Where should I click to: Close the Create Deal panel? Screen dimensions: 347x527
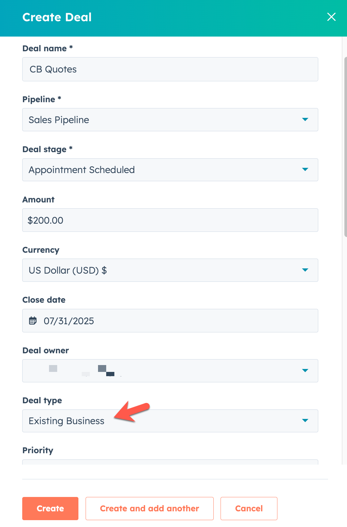coord(331,17)
